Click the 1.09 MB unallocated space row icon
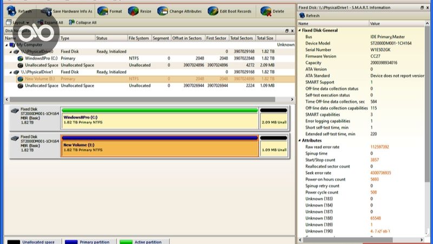Viewport: 433px width, 244px height. (x=20, y=86)
